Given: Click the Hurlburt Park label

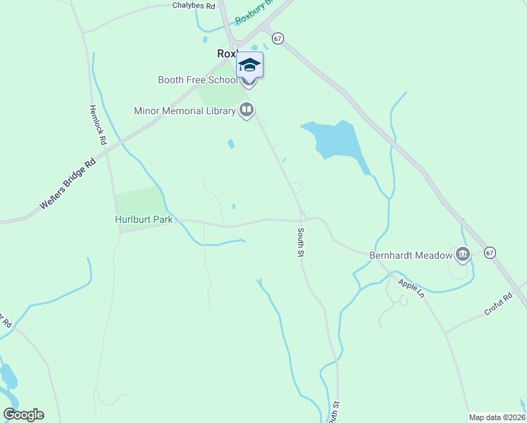Looking at the screenshot, I should (144, 219).
